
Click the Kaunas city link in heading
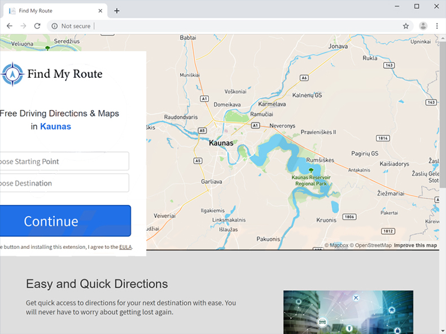click(55, 126)
